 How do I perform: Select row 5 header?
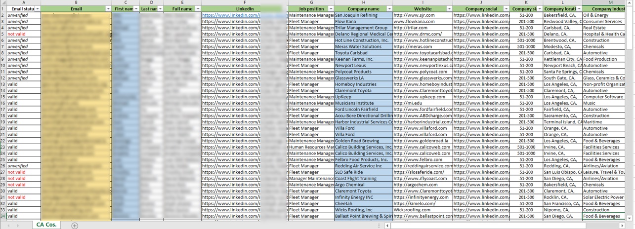(3, 34)
